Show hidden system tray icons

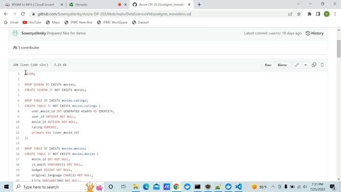(273, 187)
